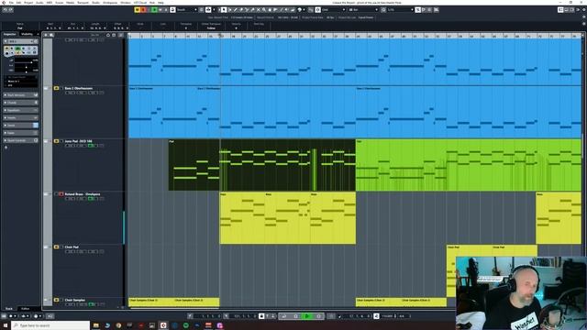
Task: Click the automation mode icon left of Touch
Action: coord(172,9)
